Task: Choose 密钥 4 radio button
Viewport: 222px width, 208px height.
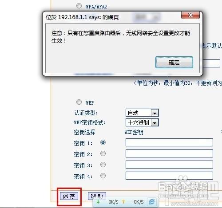Action: [x=103, y=176]
